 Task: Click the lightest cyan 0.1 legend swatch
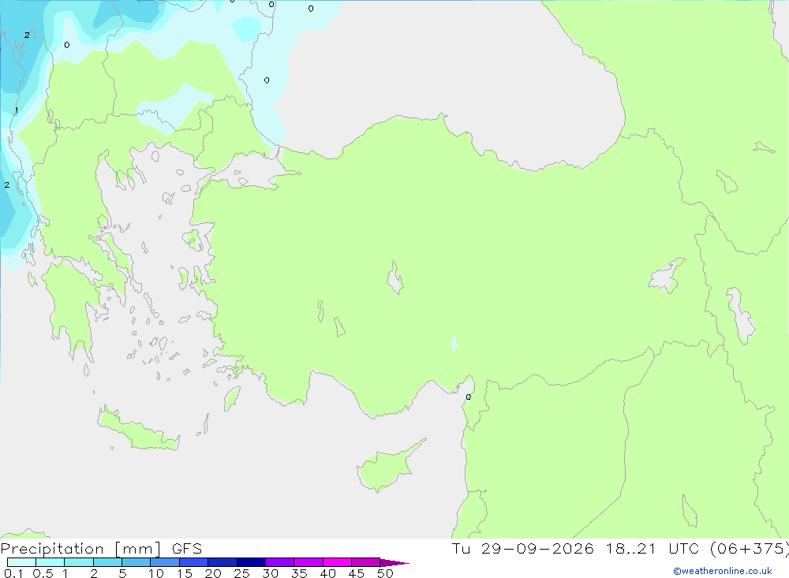coord(21,562)
